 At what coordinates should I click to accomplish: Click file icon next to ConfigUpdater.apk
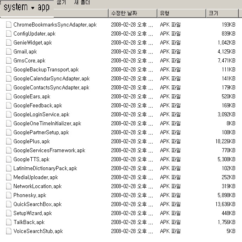coord(9,33)
